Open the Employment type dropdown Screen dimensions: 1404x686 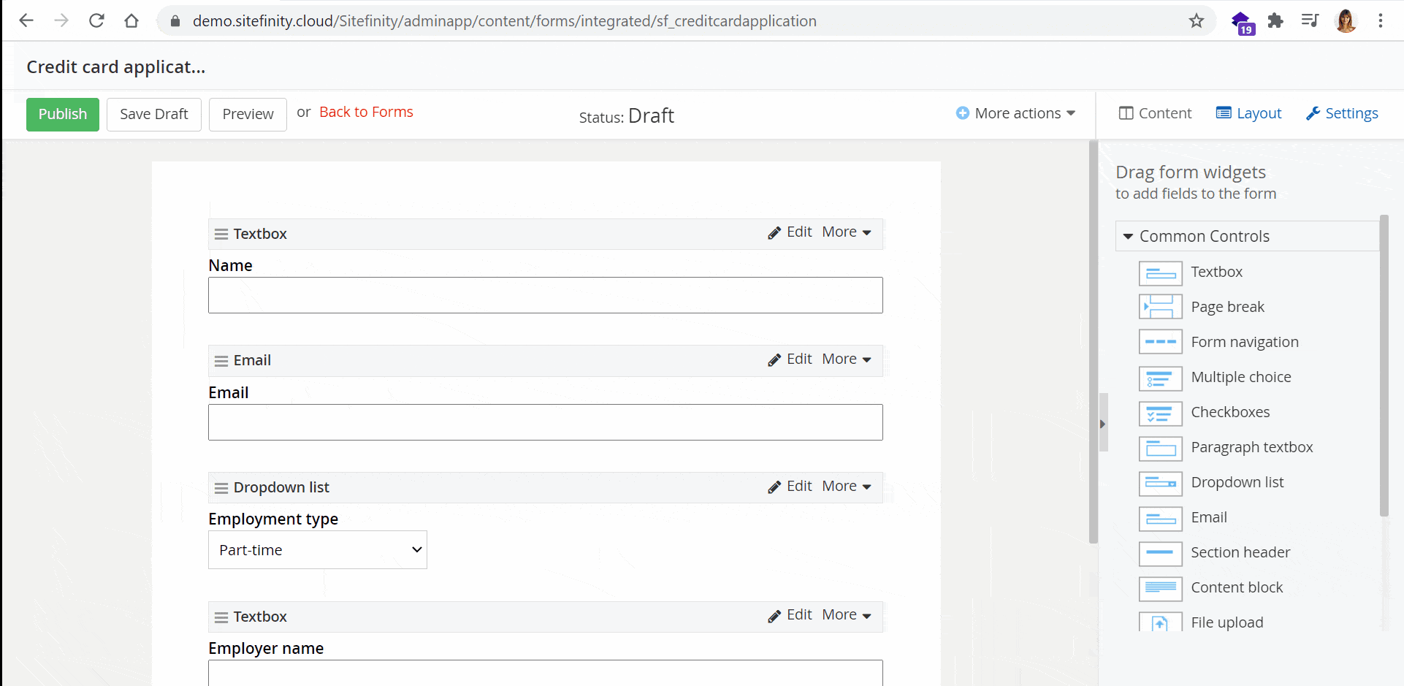318,550
